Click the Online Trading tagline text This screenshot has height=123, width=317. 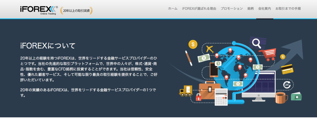(48, 14)
